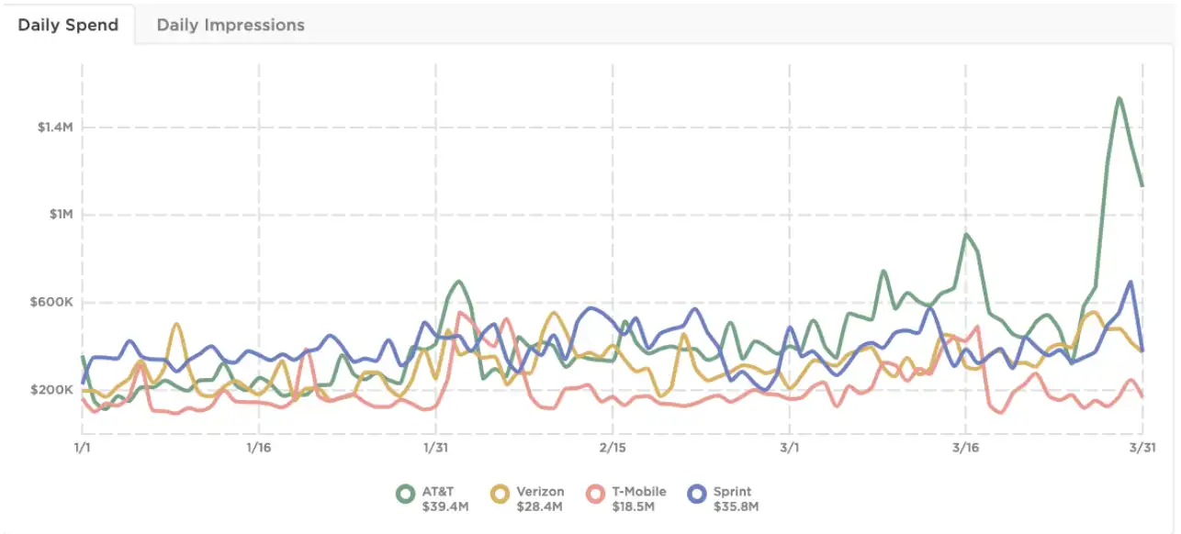1181x534 pixels.
Task: Select the Daily Spend tab
Action: pyautogui.click(x=68, y=25)
